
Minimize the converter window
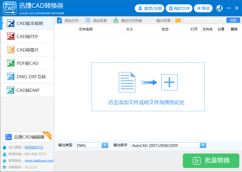[x=229, y=8]
